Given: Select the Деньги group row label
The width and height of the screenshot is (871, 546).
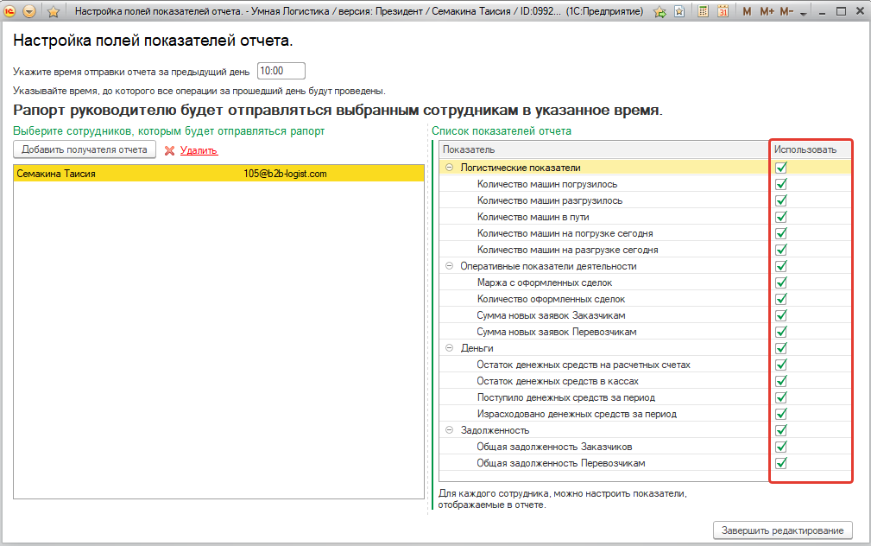Looking at the screenshot, I should [477, 348].
